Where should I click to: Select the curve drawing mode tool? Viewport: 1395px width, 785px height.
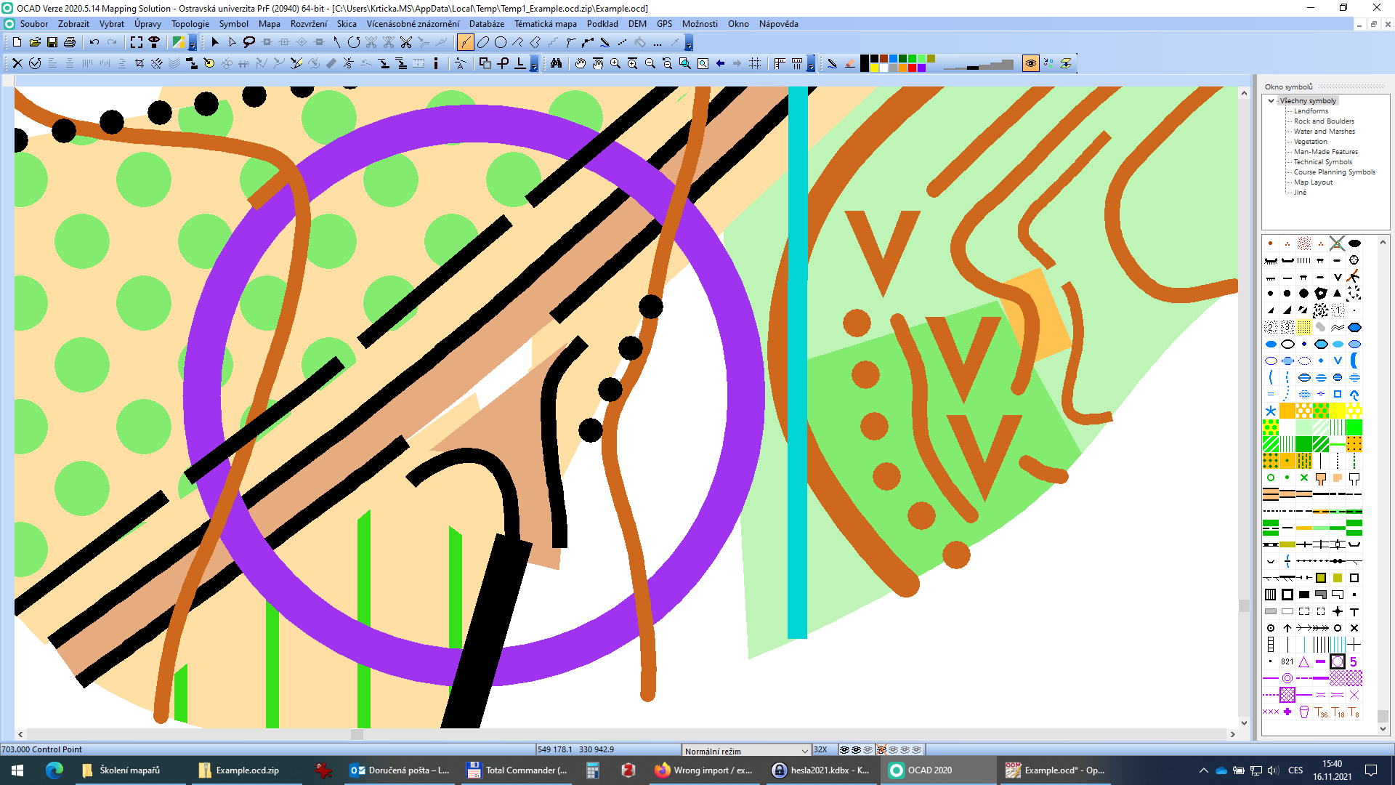click(465, 43)
